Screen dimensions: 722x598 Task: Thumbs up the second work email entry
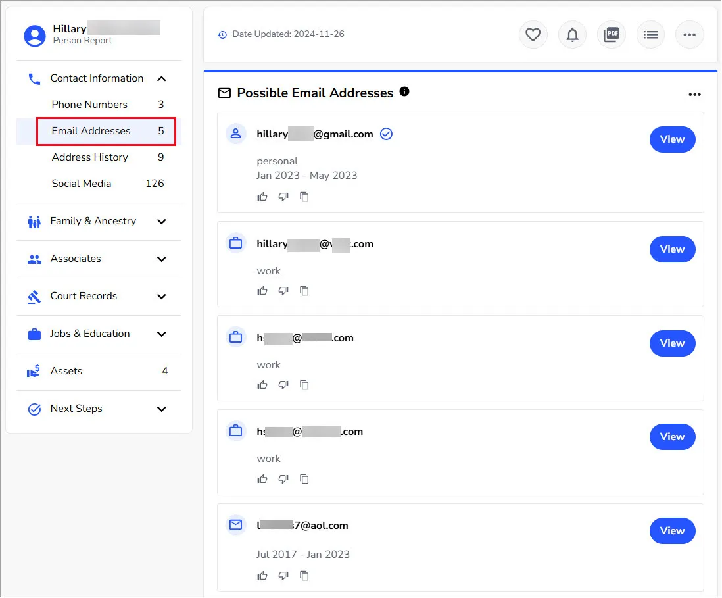point(262,384)
